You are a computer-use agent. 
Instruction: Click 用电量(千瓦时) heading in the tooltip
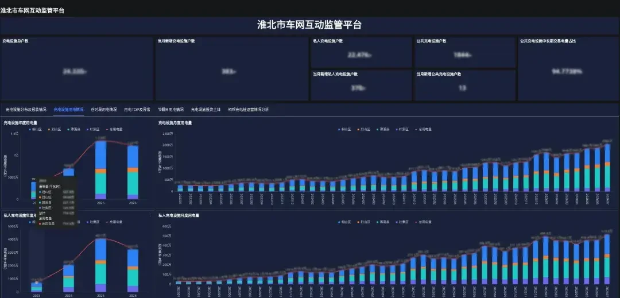[x=49, y=187]
